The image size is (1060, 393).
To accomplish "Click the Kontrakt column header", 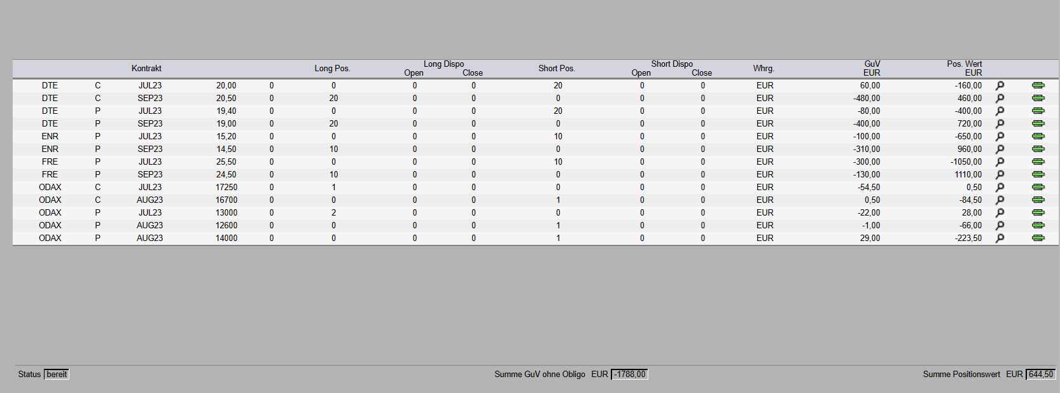I will point(146,69).
